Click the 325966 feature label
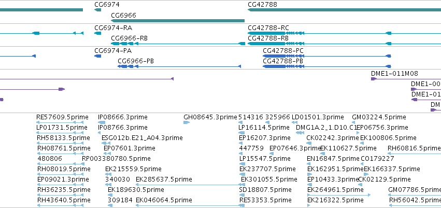This screenshot has height=208, width=441. pos(278,117)
